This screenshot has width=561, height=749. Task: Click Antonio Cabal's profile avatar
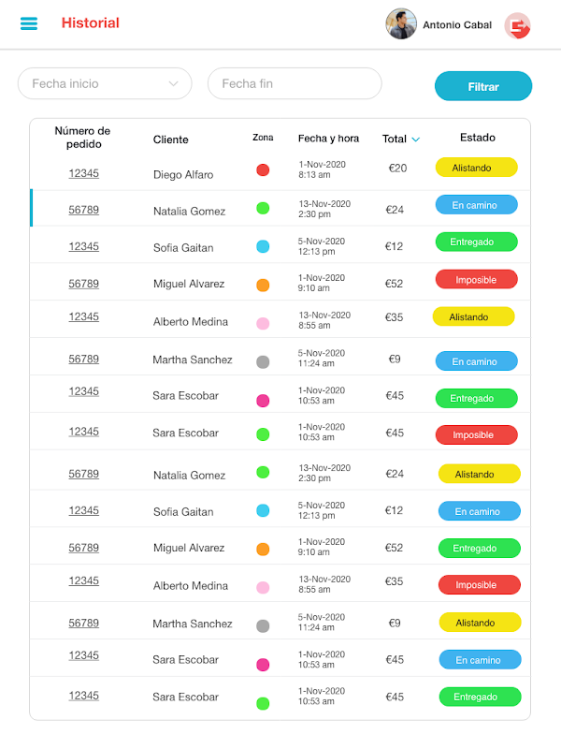[401, 24]
